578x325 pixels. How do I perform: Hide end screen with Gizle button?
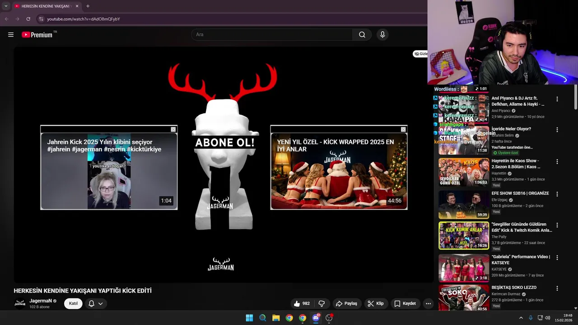[x=420, y=54]
